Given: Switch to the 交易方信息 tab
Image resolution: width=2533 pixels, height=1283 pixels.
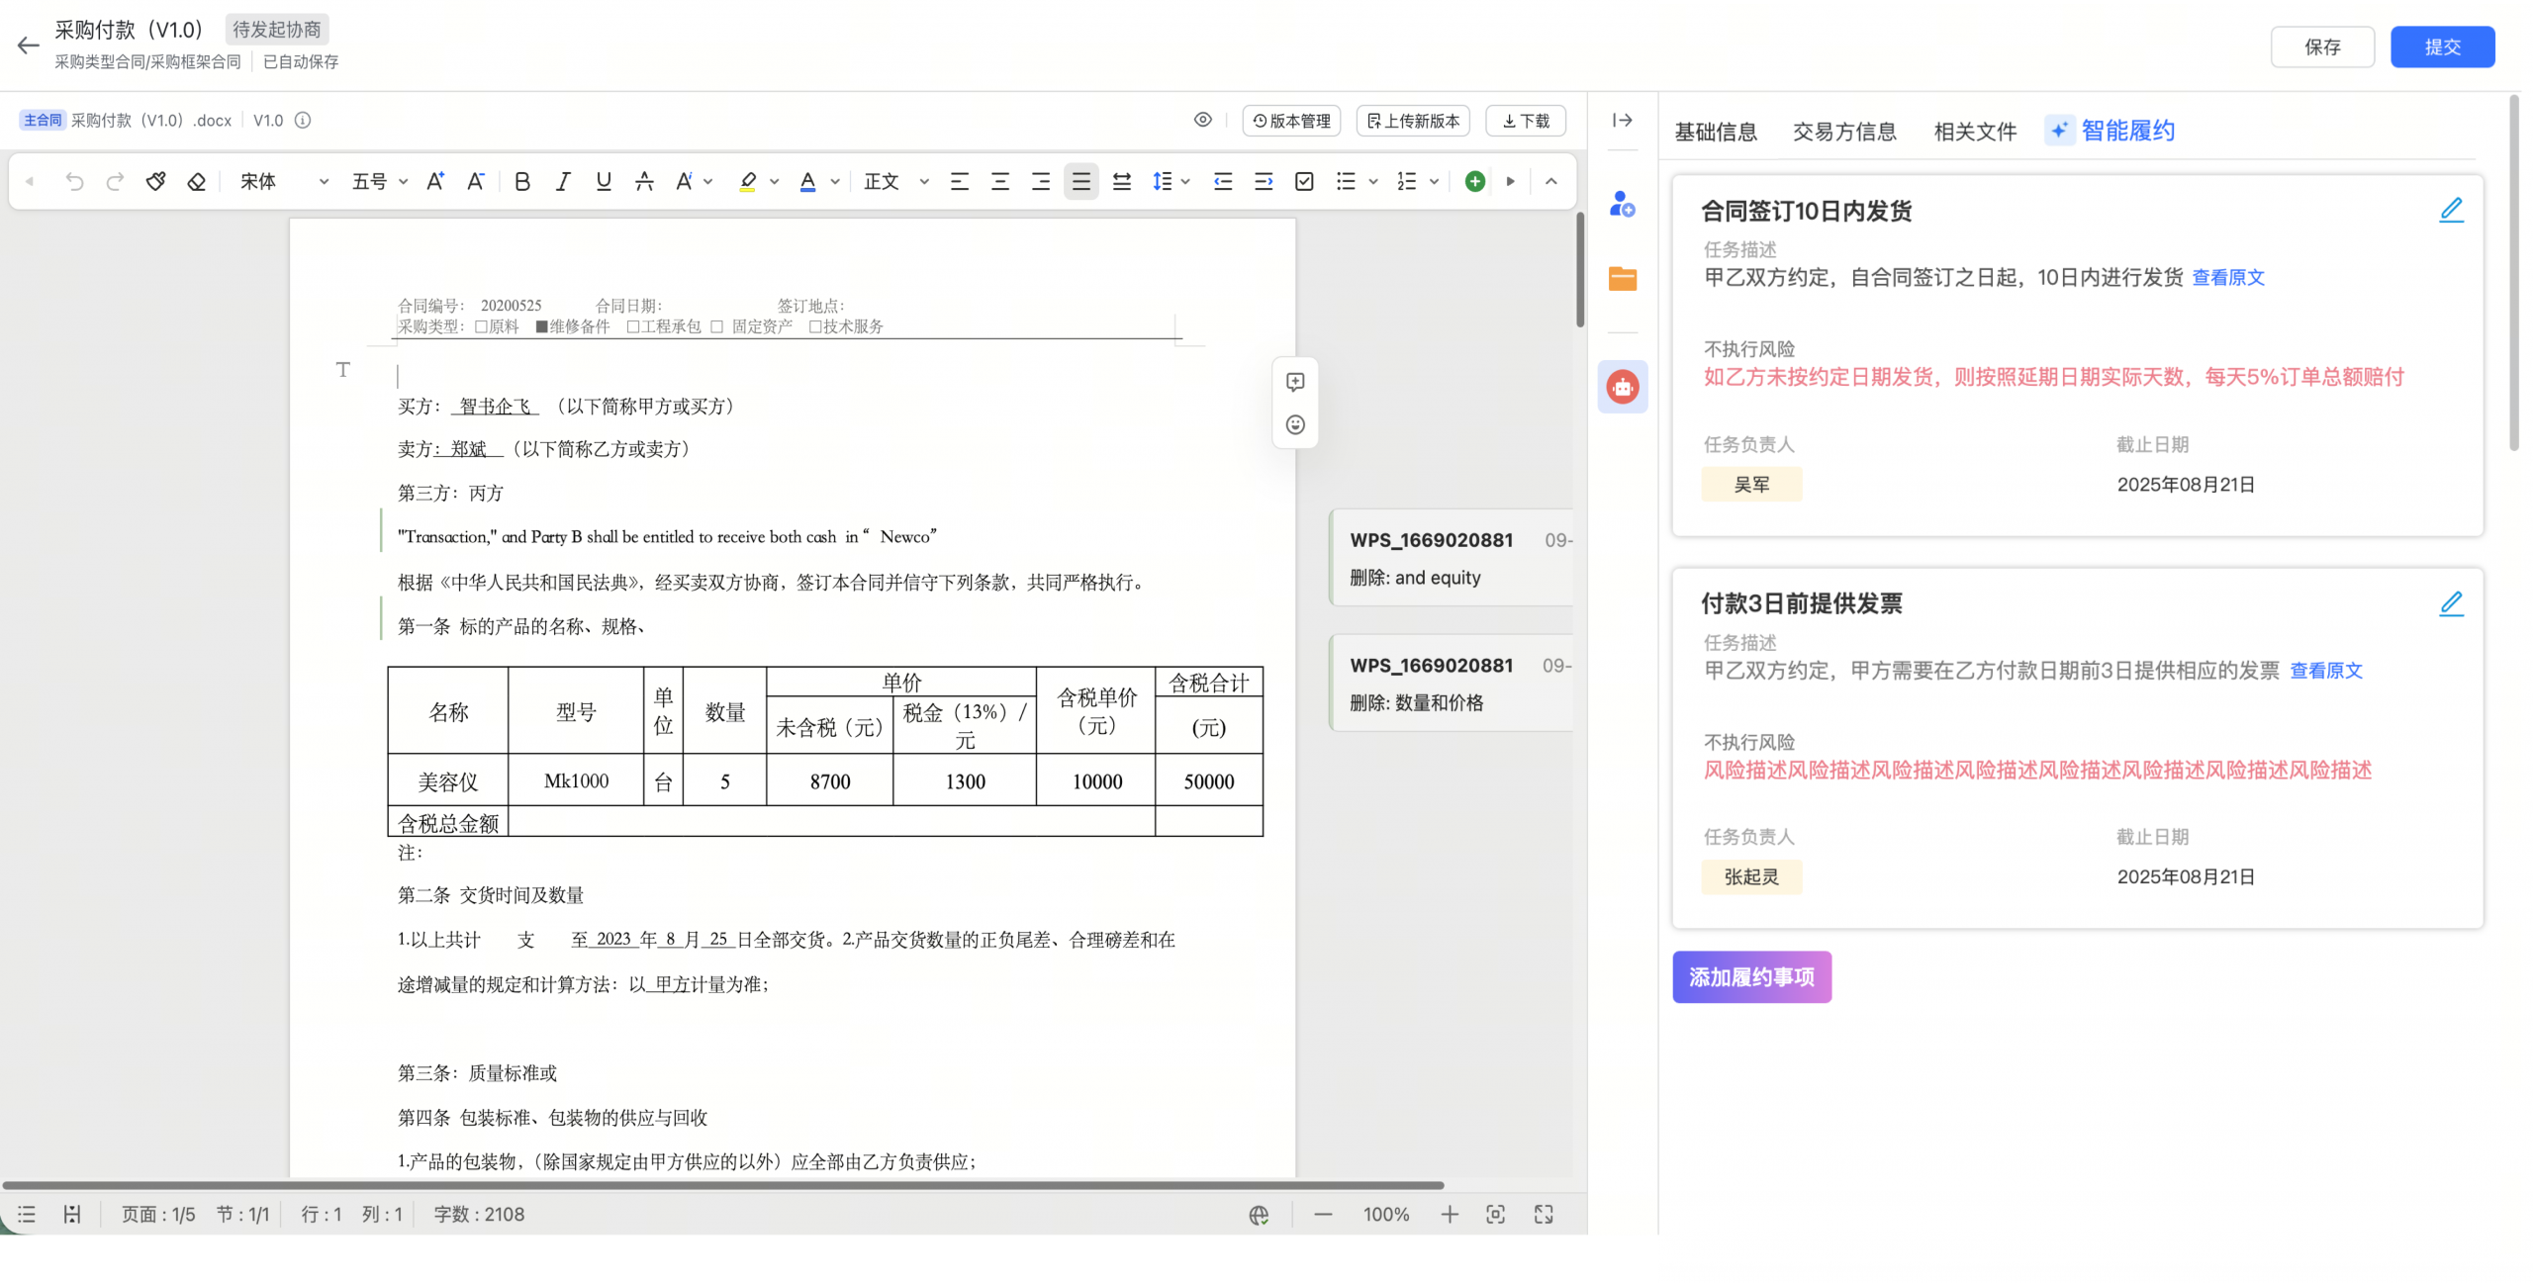Looking at the screenshot, I should click(x=1843, y=132).
